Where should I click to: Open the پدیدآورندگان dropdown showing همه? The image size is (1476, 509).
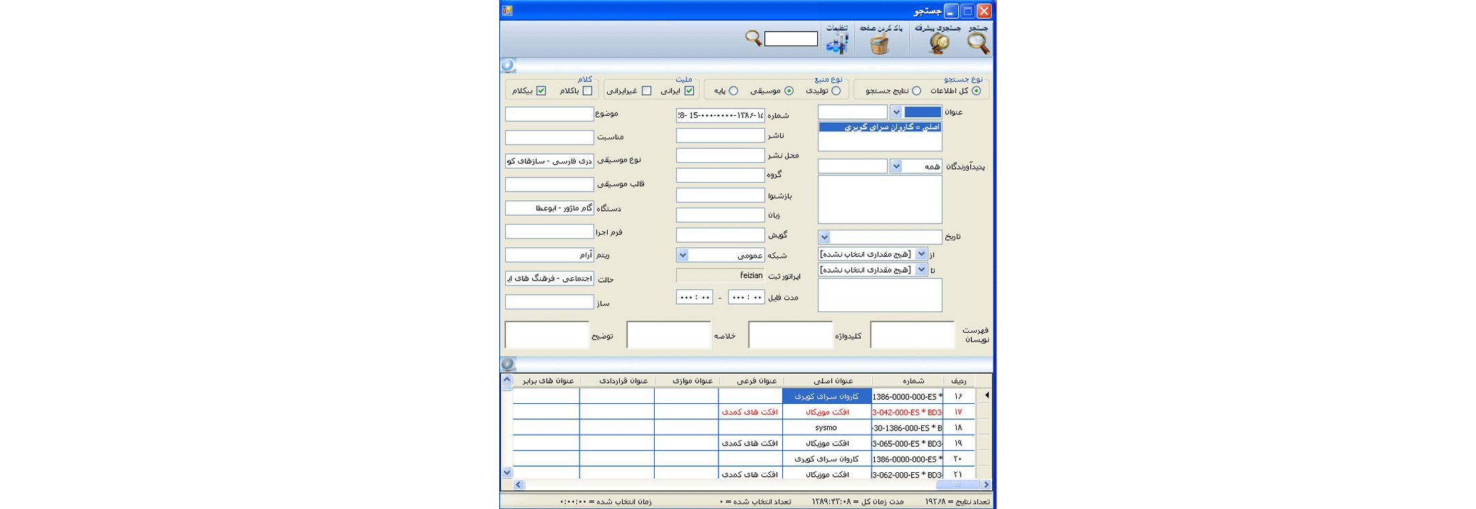[896, 166]
